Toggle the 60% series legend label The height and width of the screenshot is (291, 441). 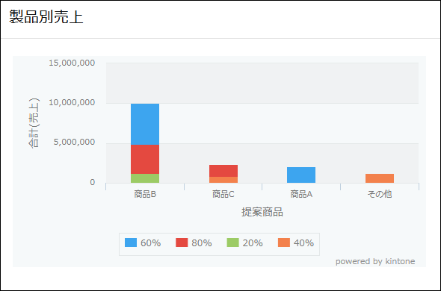[150, 243]
